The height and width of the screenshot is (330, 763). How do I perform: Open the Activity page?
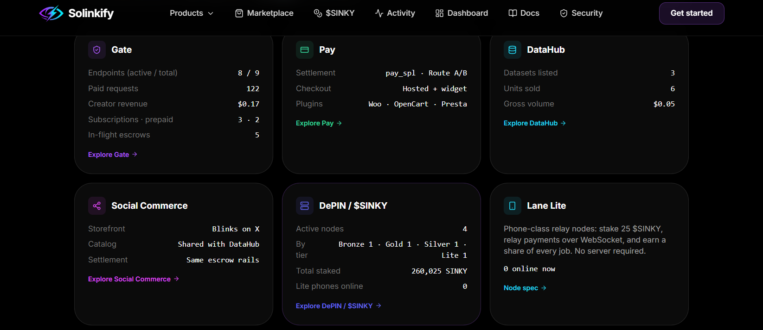(x=395, y=13)
